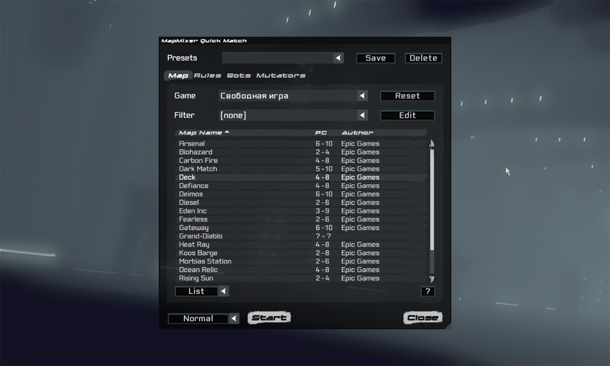Screen dimensions: 610x366
Task: Click the ? - ? player count for Grand-Diablo
Action: tap(323, 236)
